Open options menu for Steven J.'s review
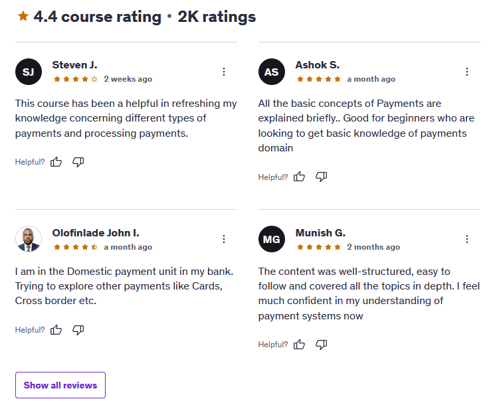The image size is (493, 409). point(224,72)
